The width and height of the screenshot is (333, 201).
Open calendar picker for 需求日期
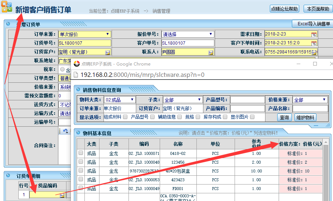coord(314,34)
